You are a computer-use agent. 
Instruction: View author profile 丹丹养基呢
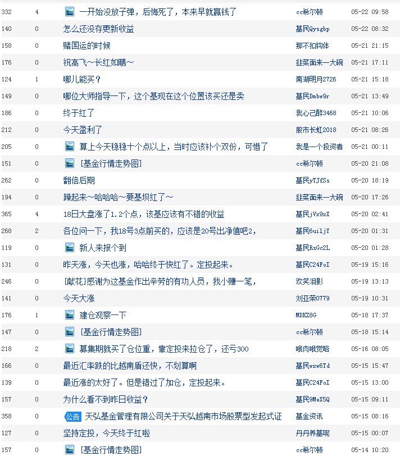pyautogui.click(x=312, y=434)
